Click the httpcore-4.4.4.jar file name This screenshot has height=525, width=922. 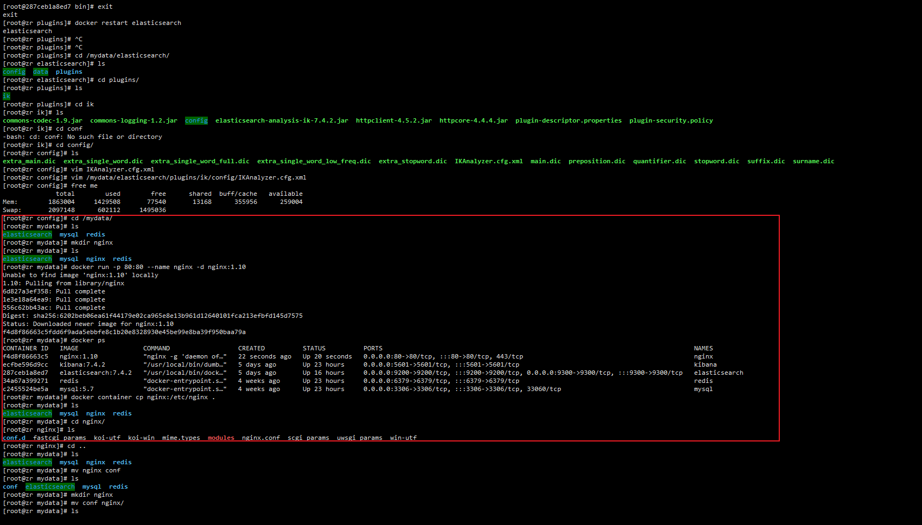click(x=474, y=120)
